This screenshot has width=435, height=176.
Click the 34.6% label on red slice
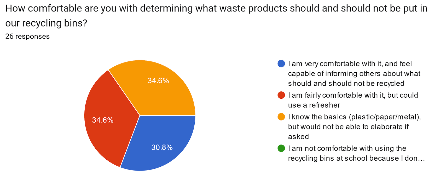103,120
